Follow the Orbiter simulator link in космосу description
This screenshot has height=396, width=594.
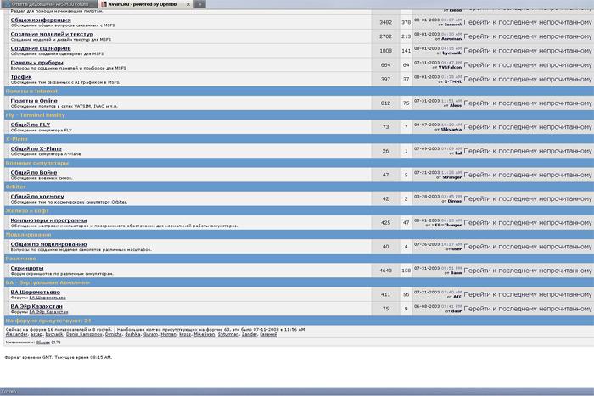[90, 202]
